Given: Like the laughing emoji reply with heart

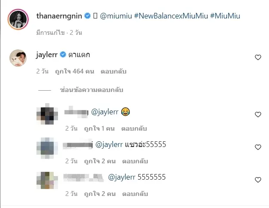Looking at the screenshot, I should coord(258,114).
